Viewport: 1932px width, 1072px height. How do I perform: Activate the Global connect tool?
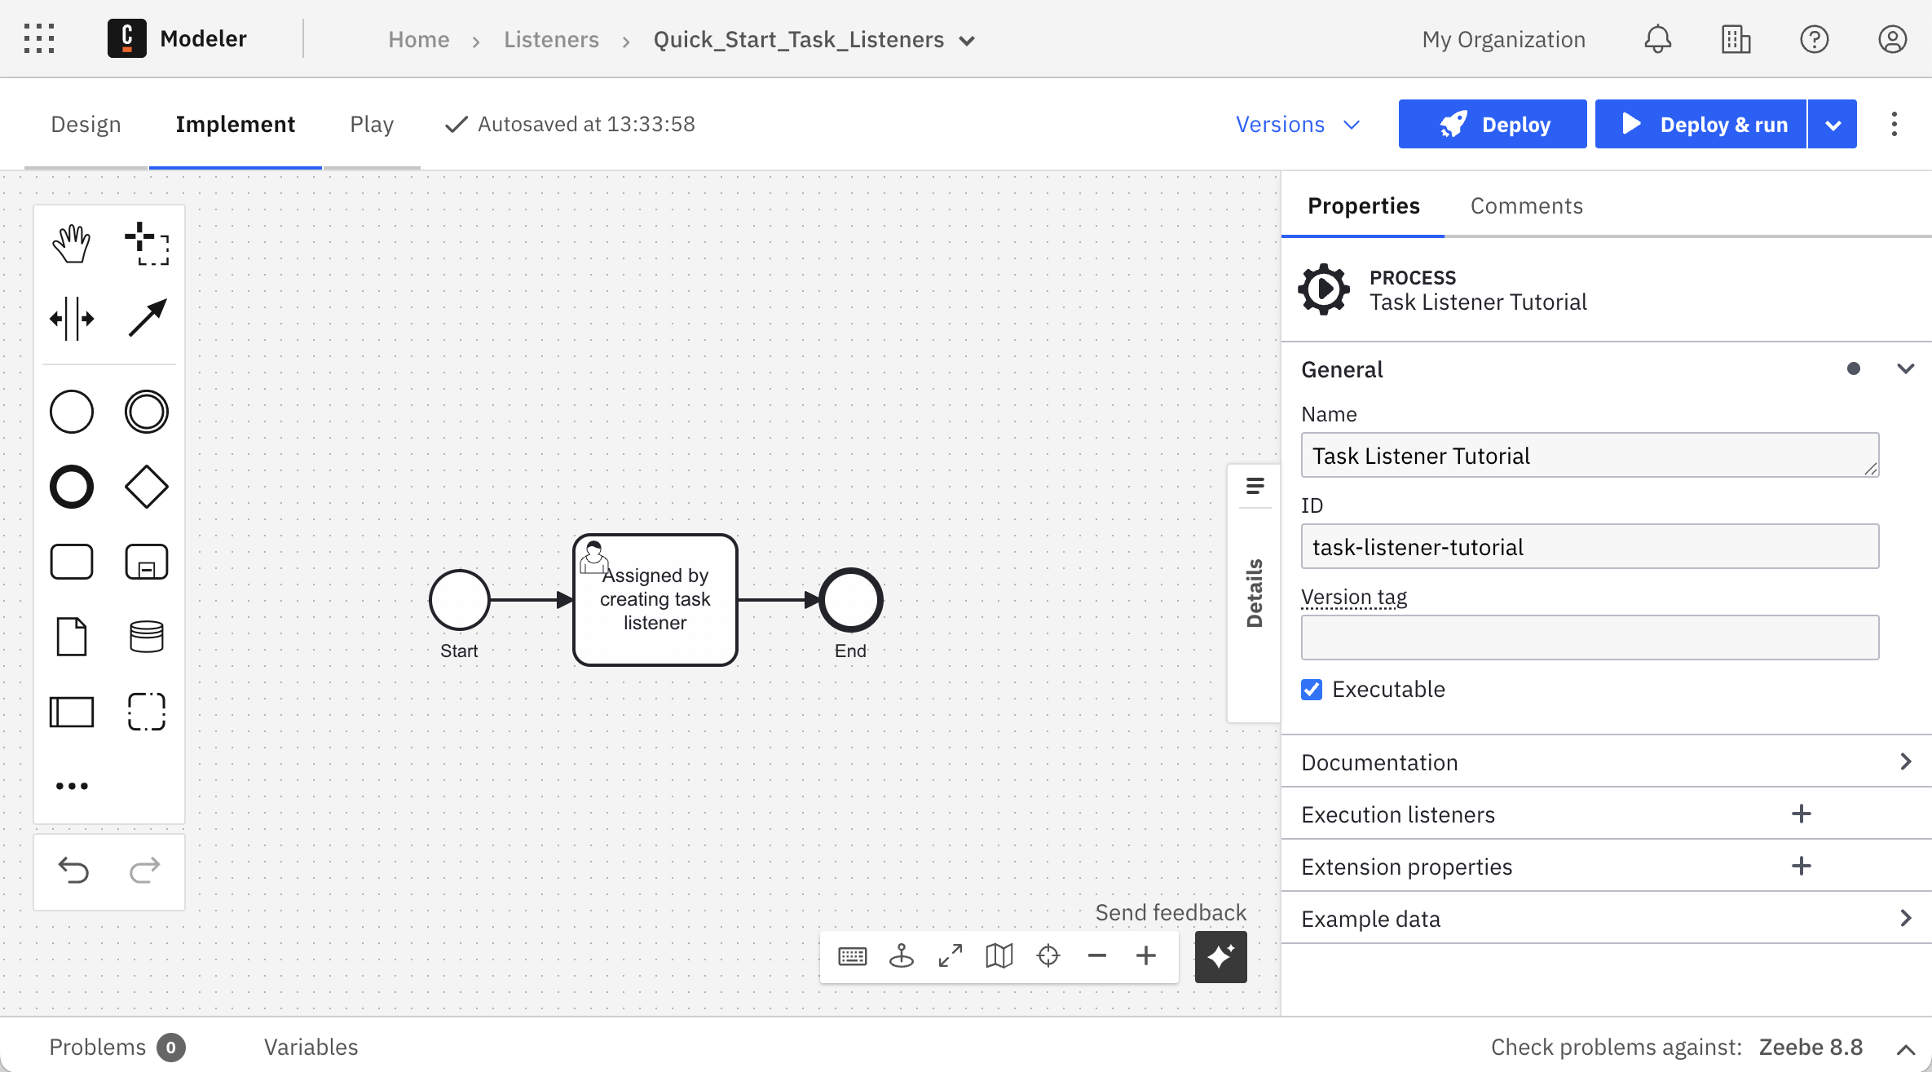pyautogui.click(x=147, y=319)
